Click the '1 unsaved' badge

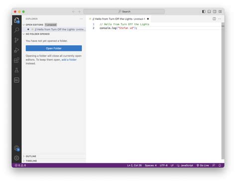[51, 25]
